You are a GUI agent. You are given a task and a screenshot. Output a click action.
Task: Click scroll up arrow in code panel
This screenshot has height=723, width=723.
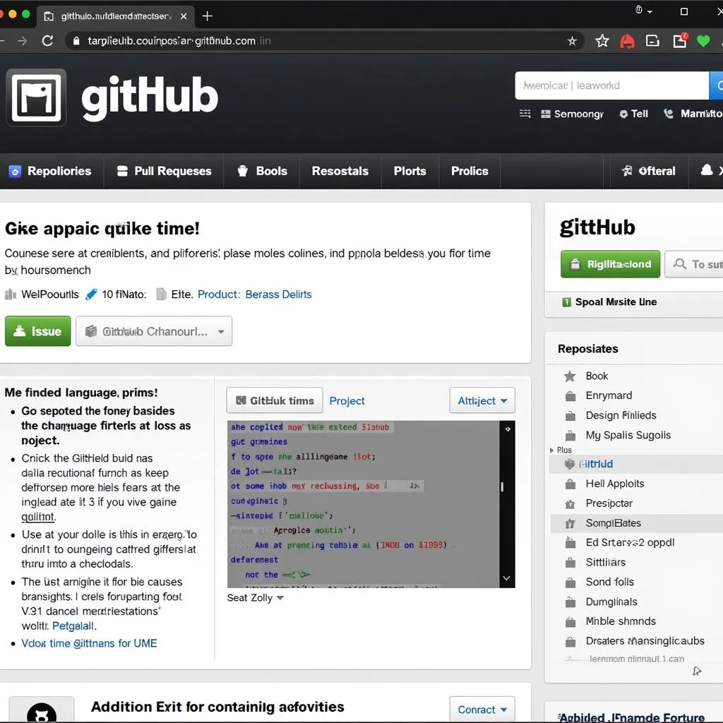507,429
